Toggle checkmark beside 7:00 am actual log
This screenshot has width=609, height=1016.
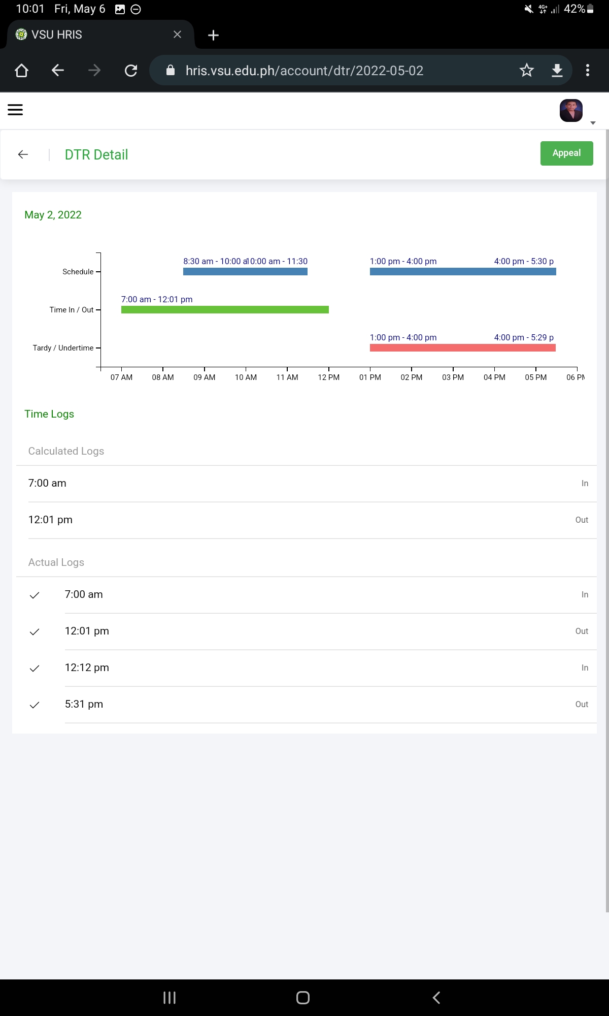tap(35, 595)
